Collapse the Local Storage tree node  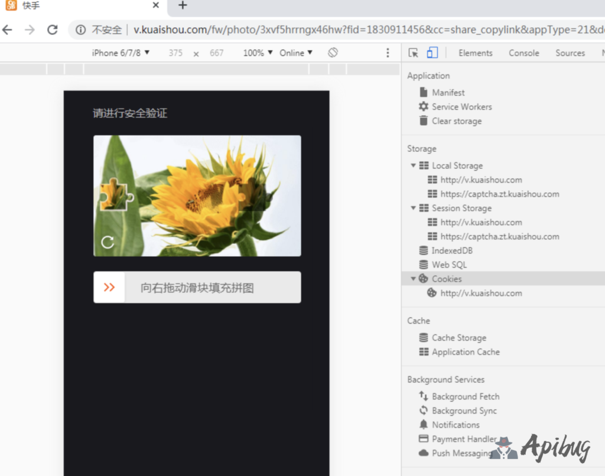pyautogui.click(x=414, y=166)
